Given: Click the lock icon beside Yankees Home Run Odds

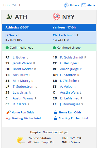Looking at the screenshot, I should tap(55, 112).
